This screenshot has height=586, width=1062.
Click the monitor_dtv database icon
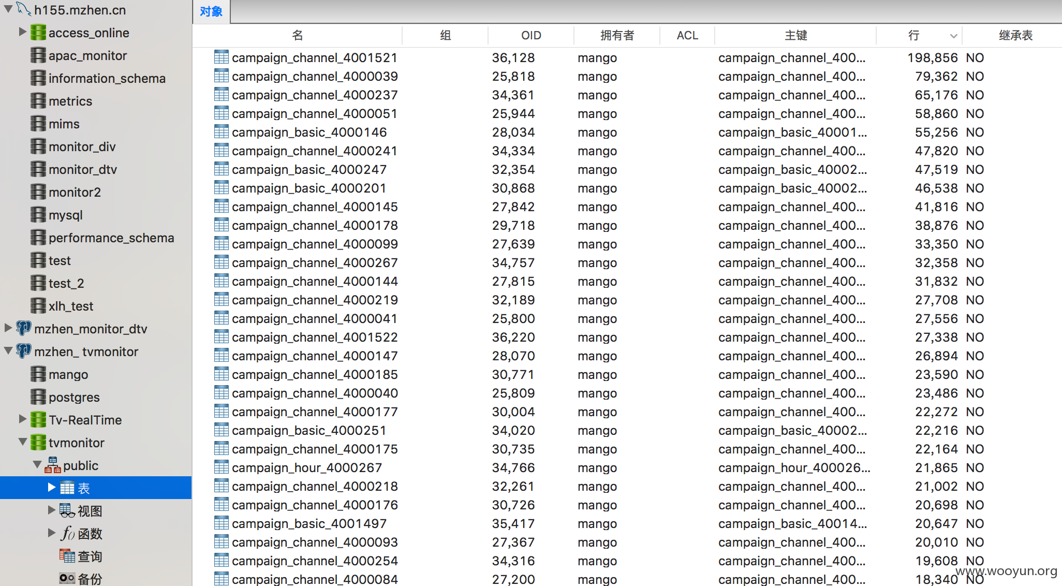[38, 169]
